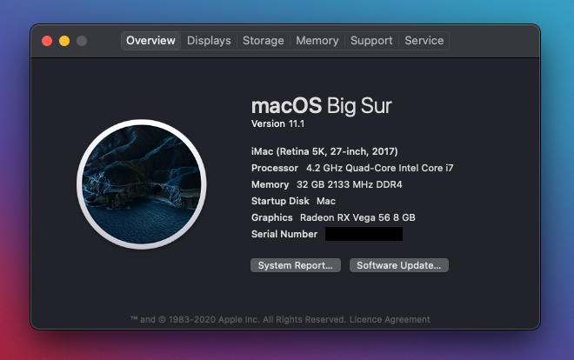This screenshot has width=574, height=360.
Task: Click the Software Update... button
Action: pos(399,265)
